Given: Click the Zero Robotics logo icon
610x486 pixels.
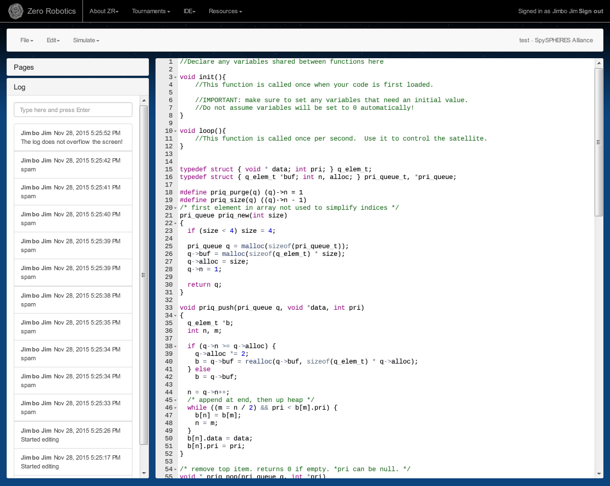Looking at the screenshot, I should (15, 12).
